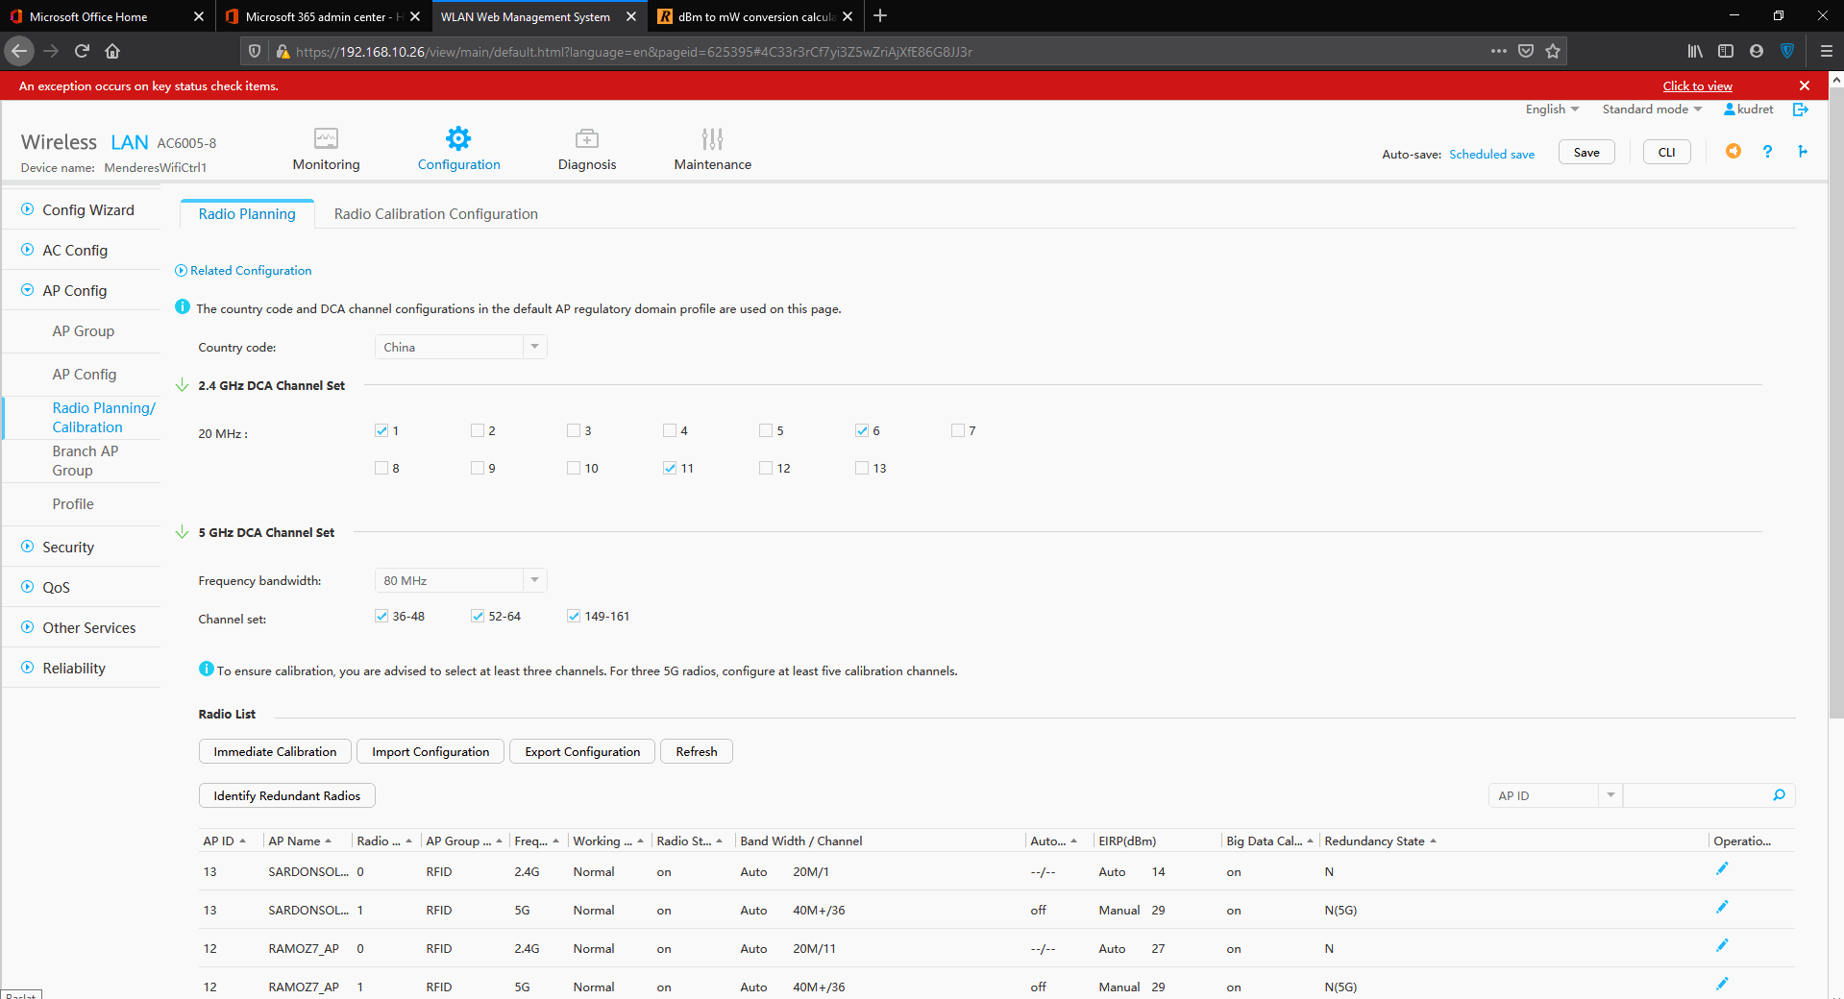1844x999 pixels.
Task: Click the Diagnosis medical kit icon
Action: coord(586,139)
